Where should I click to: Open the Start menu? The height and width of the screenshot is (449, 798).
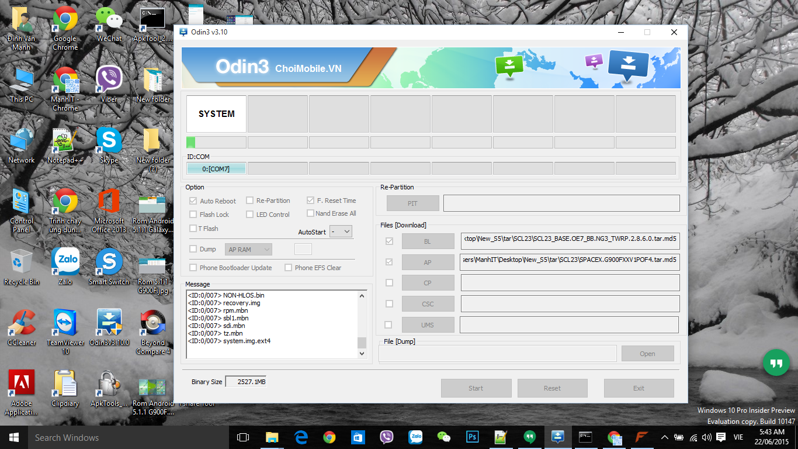(14, 437)
